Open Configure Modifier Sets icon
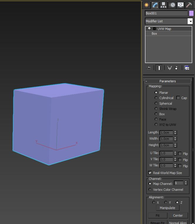This screenshot has height=224, width=195. (x=187, y=68)
